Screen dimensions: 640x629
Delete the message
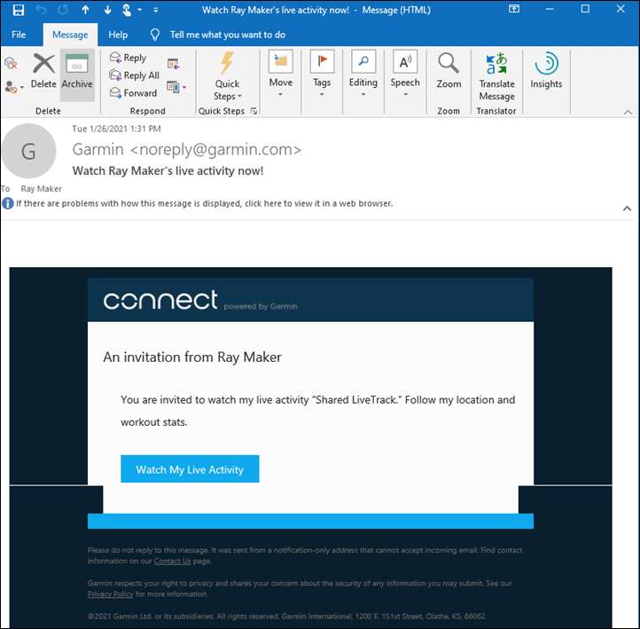43,71
